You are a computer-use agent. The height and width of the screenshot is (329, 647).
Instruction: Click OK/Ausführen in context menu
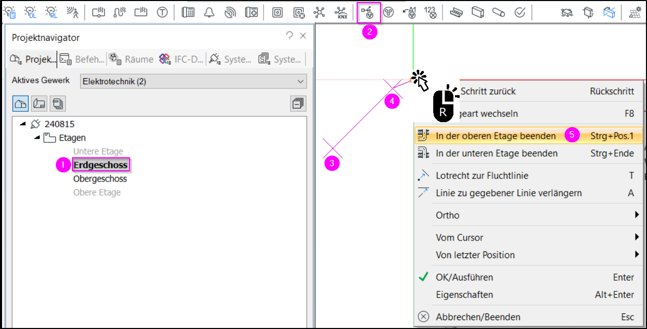(x=528, y=277)
